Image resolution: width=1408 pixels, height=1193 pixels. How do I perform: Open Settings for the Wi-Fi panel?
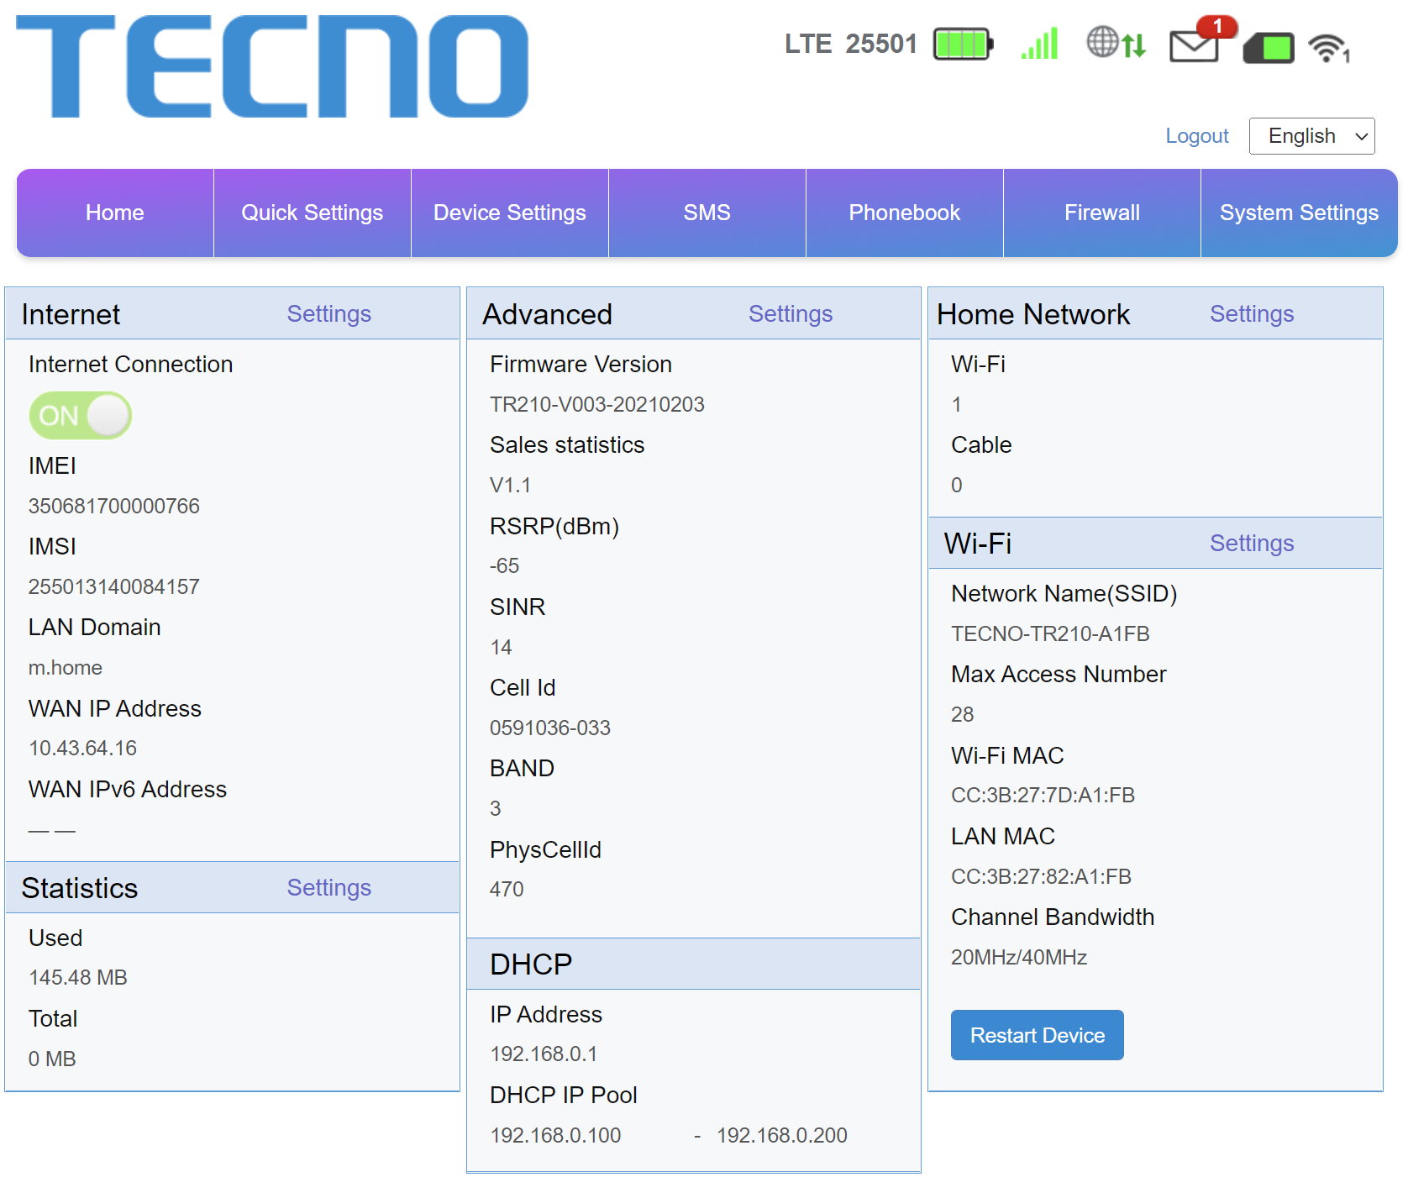pyautogui.click(x=1252, y=544)
